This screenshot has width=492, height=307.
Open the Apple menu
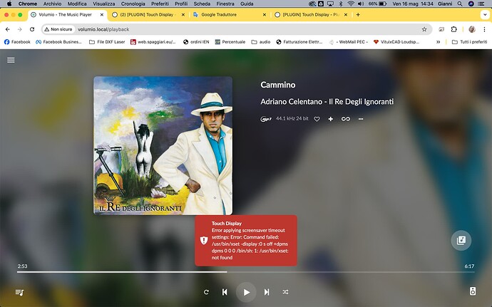coord(9,4)
